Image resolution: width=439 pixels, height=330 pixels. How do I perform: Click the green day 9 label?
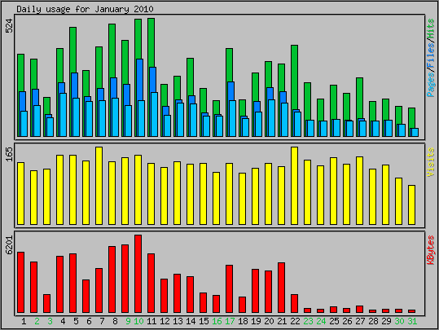pyautogui.click(x=128, y=321)
